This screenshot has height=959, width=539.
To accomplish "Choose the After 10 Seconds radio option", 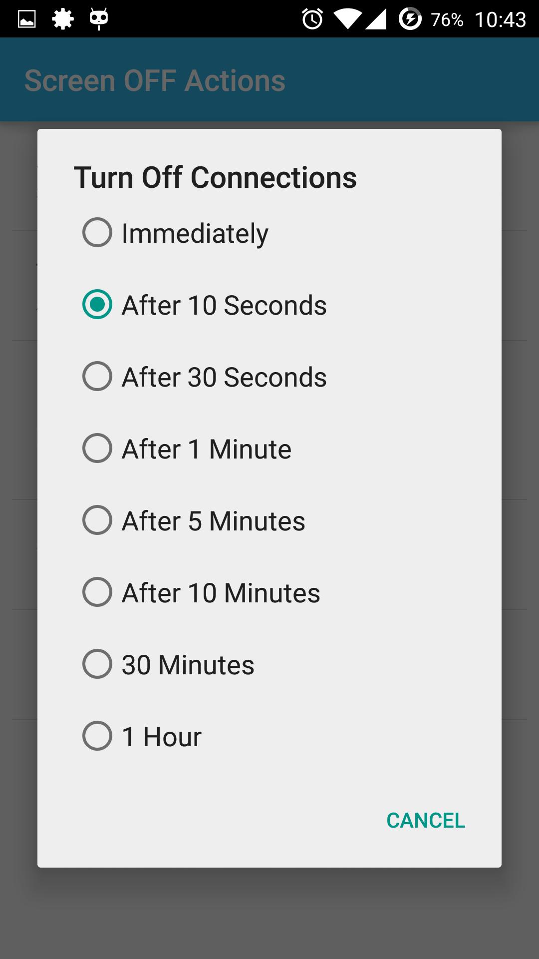I will point(97,305).
